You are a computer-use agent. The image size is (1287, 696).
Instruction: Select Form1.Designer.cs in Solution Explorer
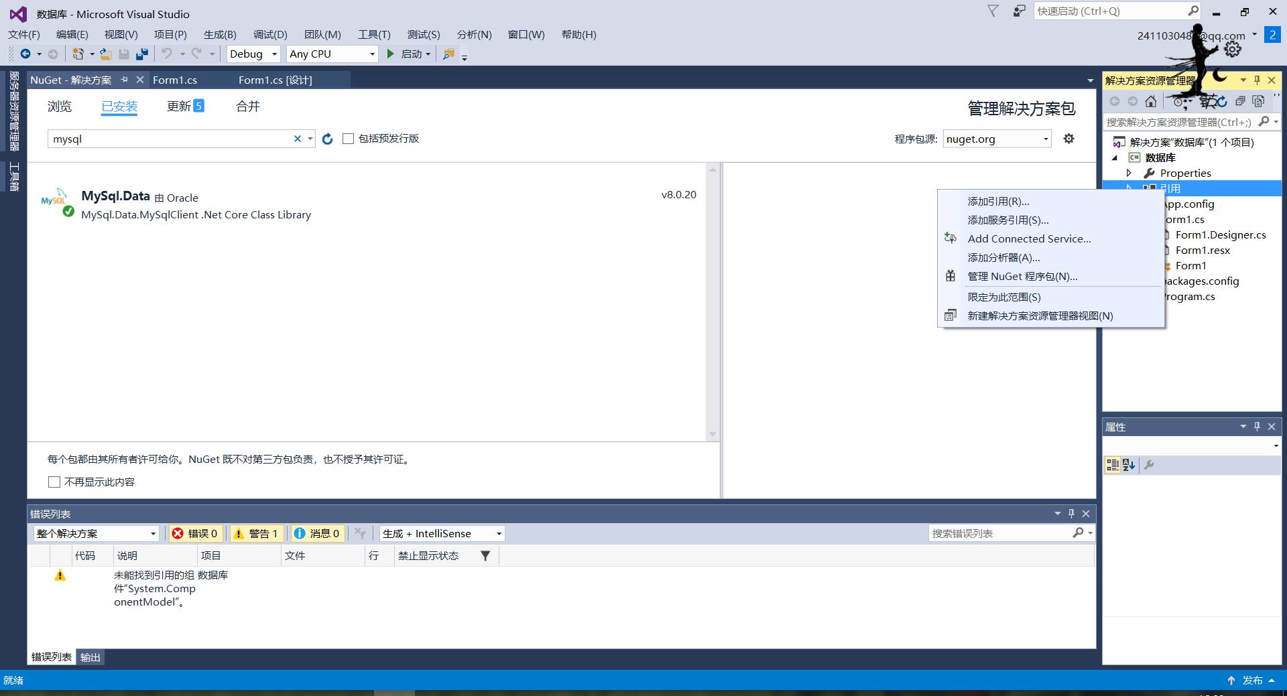click(1221, 234)
